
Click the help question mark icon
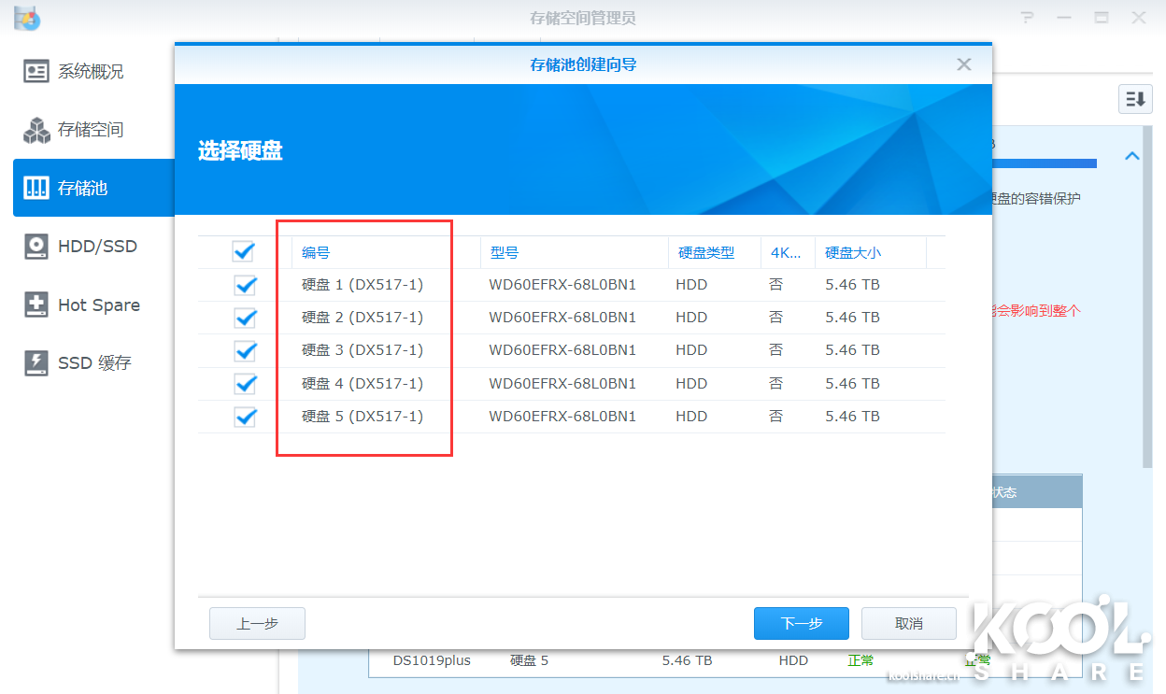point(1028,18)
